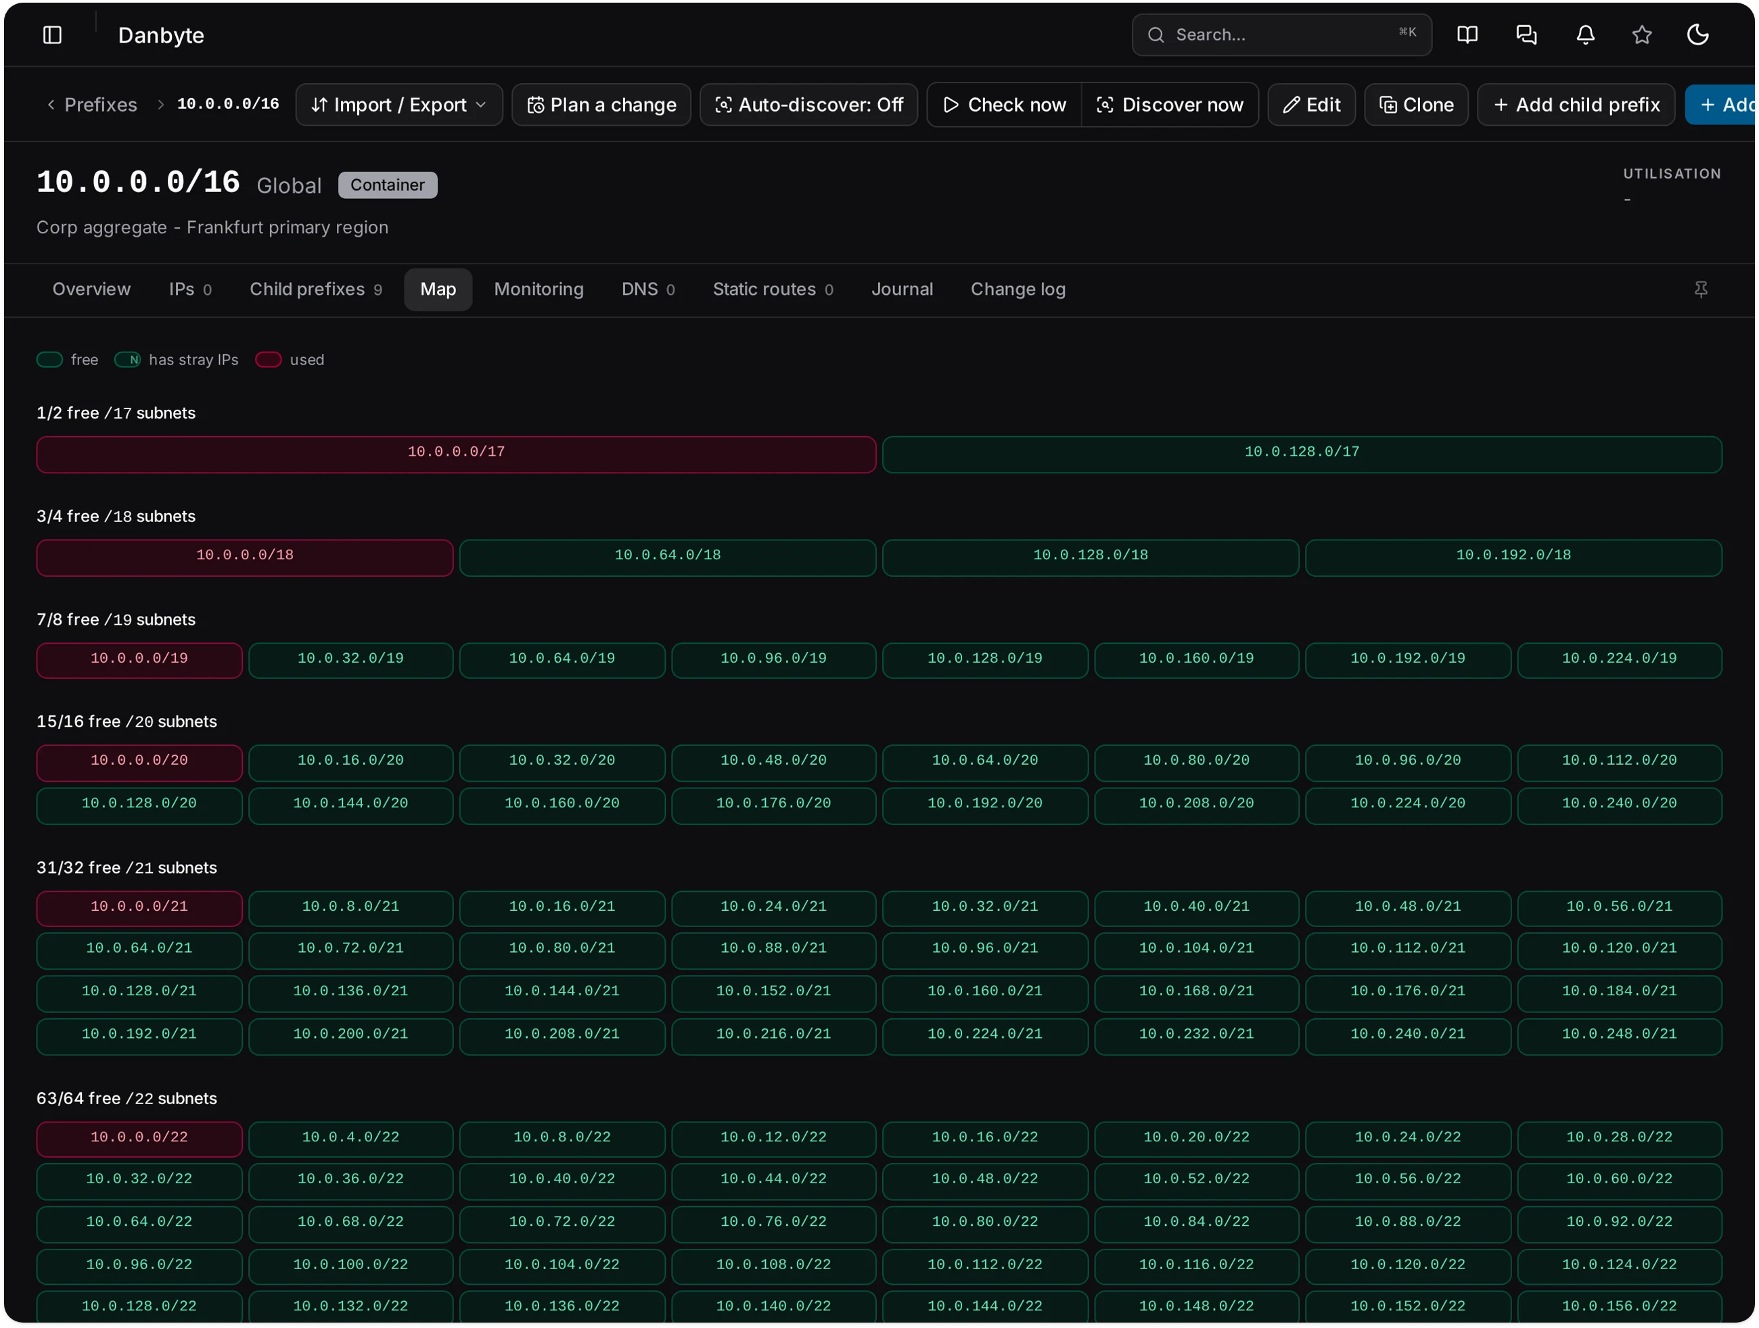Open the notifications bell
Screen dimensions: 1759x1328
tap(1585, 35)
